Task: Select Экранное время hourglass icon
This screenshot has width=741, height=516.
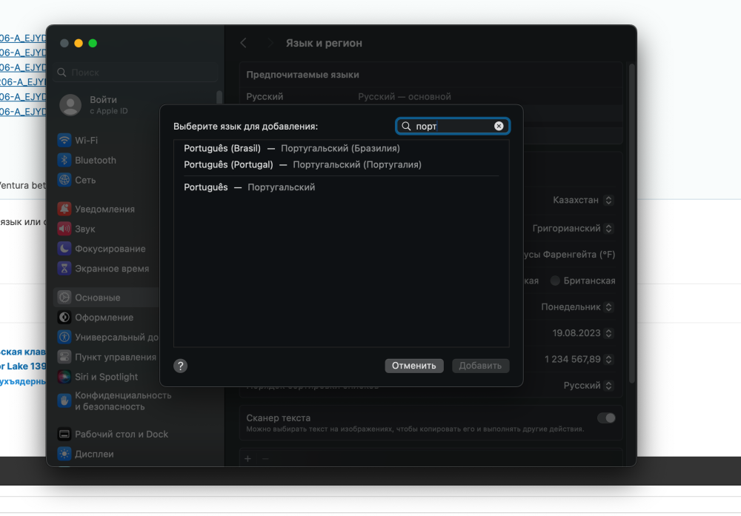Action: pos(64,268)
